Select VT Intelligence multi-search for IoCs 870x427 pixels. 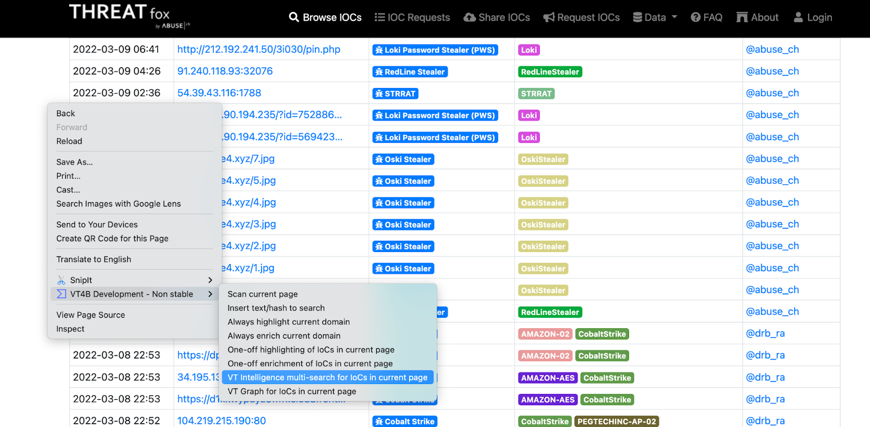(328, 378)
